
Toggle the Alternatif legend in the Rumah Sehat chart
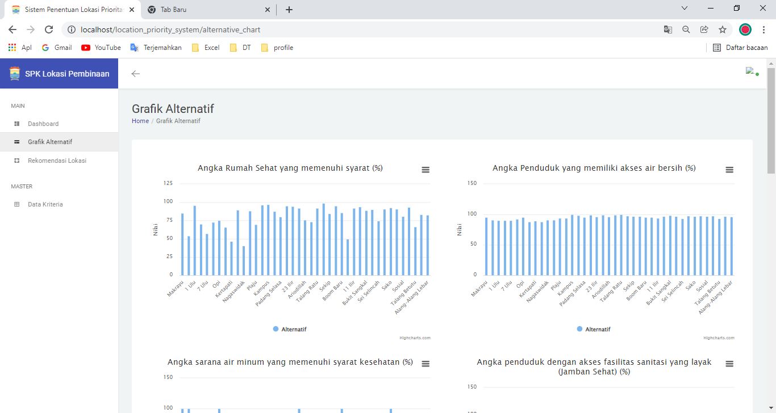click(290, 329)
